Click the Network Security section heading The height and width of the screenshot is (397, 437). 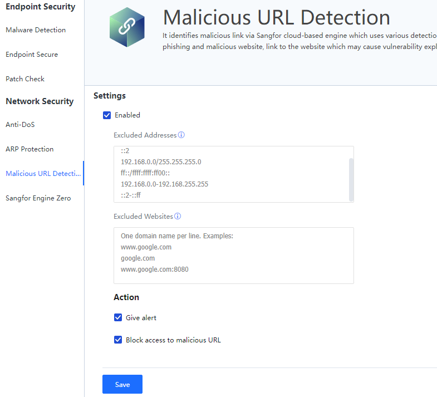pos(40,101)
